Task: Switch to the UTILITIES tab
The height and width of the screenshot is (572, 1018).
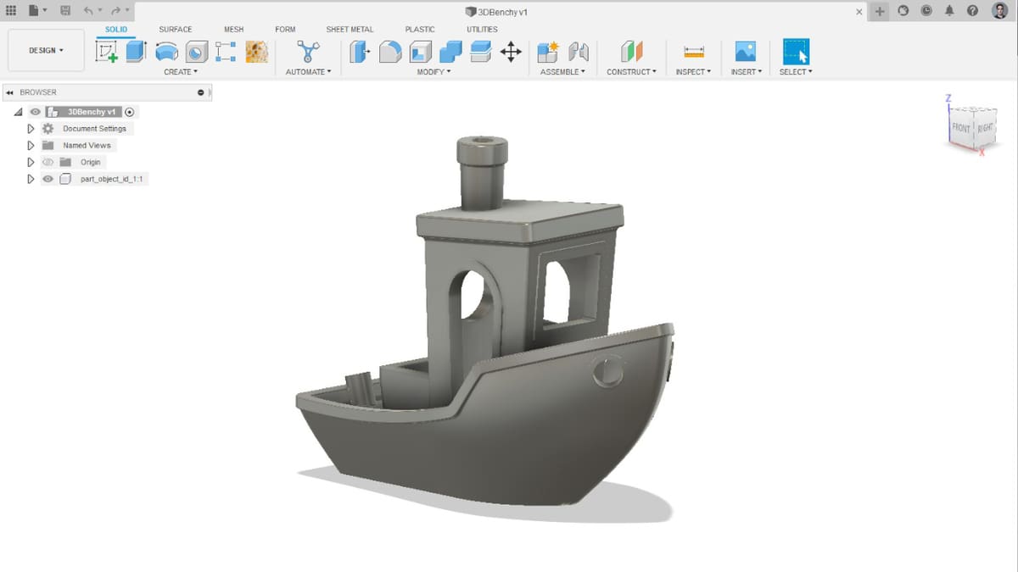Action: pyautogui.click(x=482, y=30)
